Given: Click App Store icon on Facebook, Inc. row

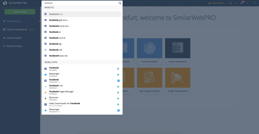Looking at the screenshot, I should tap(118, 81).
